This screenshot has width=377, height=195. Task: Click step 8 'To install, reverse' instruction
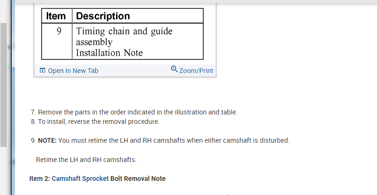pos(98,122)
